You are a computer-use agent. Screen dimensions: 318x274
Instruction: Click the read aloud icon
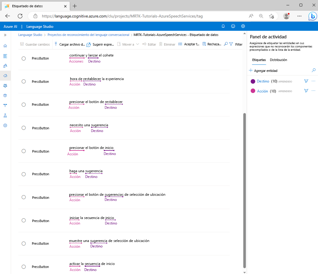click(x=251, y=16)
